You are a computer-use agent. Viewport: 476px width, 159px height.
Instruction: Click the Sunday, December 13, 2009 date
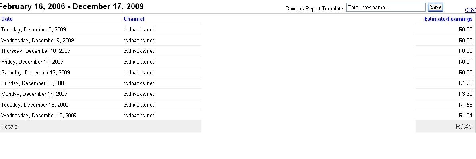(34, 83)
